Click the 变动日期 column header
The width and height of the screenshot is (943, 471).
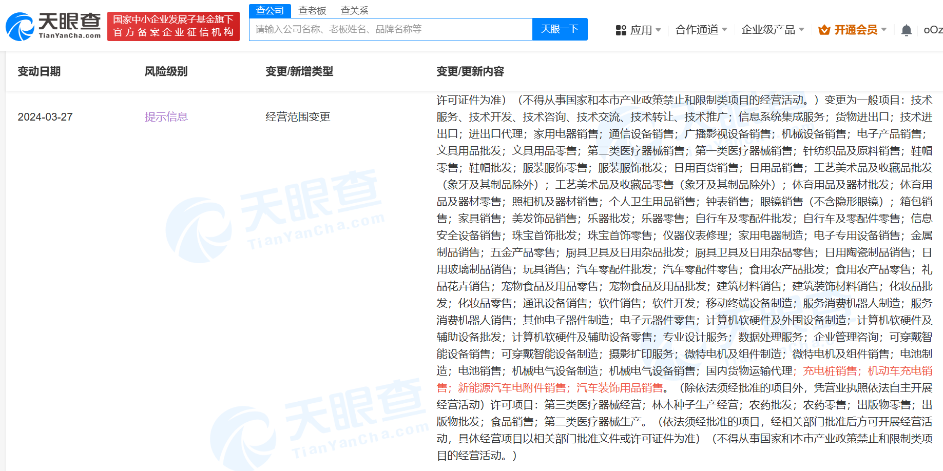point(39,71)
